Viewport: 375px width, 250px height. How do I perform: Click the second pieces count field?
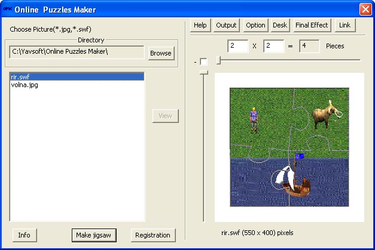tap(274, 46)
